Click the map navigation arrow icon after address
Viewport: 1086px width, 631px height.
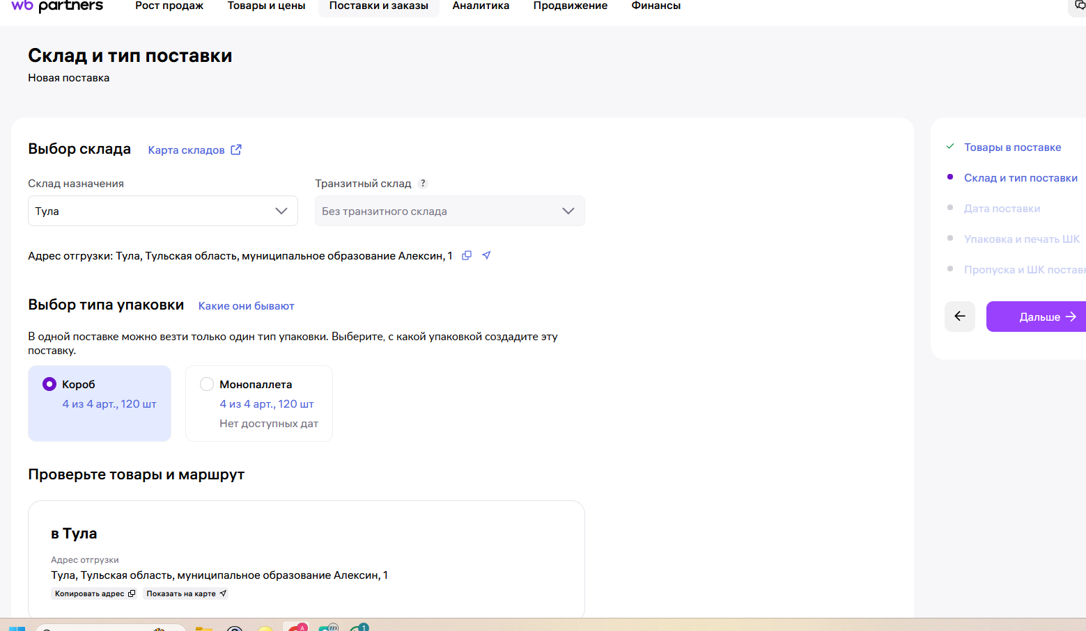pos(486,255)
